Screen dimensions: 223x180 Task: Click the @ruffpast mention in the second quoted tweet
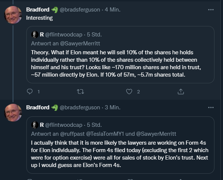72,133
